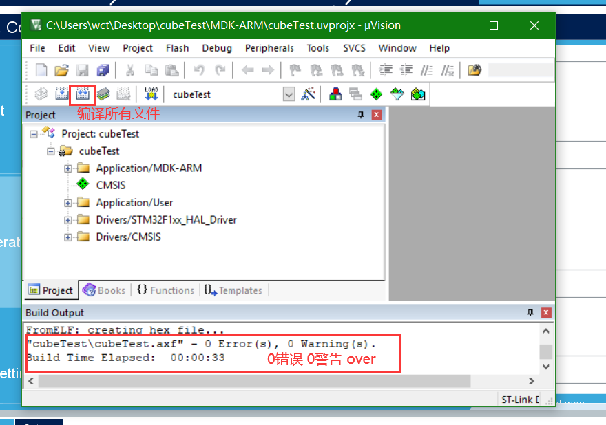The image size is (606, 425).
Task: Click the Comment selection icon
Action: coord(427,70)
